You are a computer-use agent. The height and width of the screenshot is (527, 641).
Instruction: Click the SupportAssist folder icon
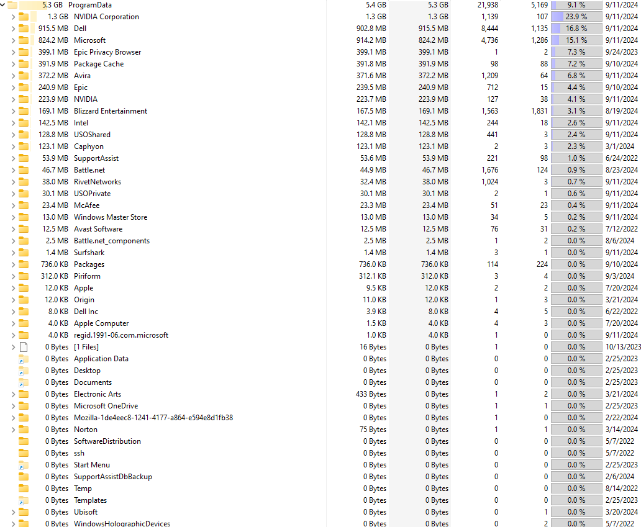point(24,158)
